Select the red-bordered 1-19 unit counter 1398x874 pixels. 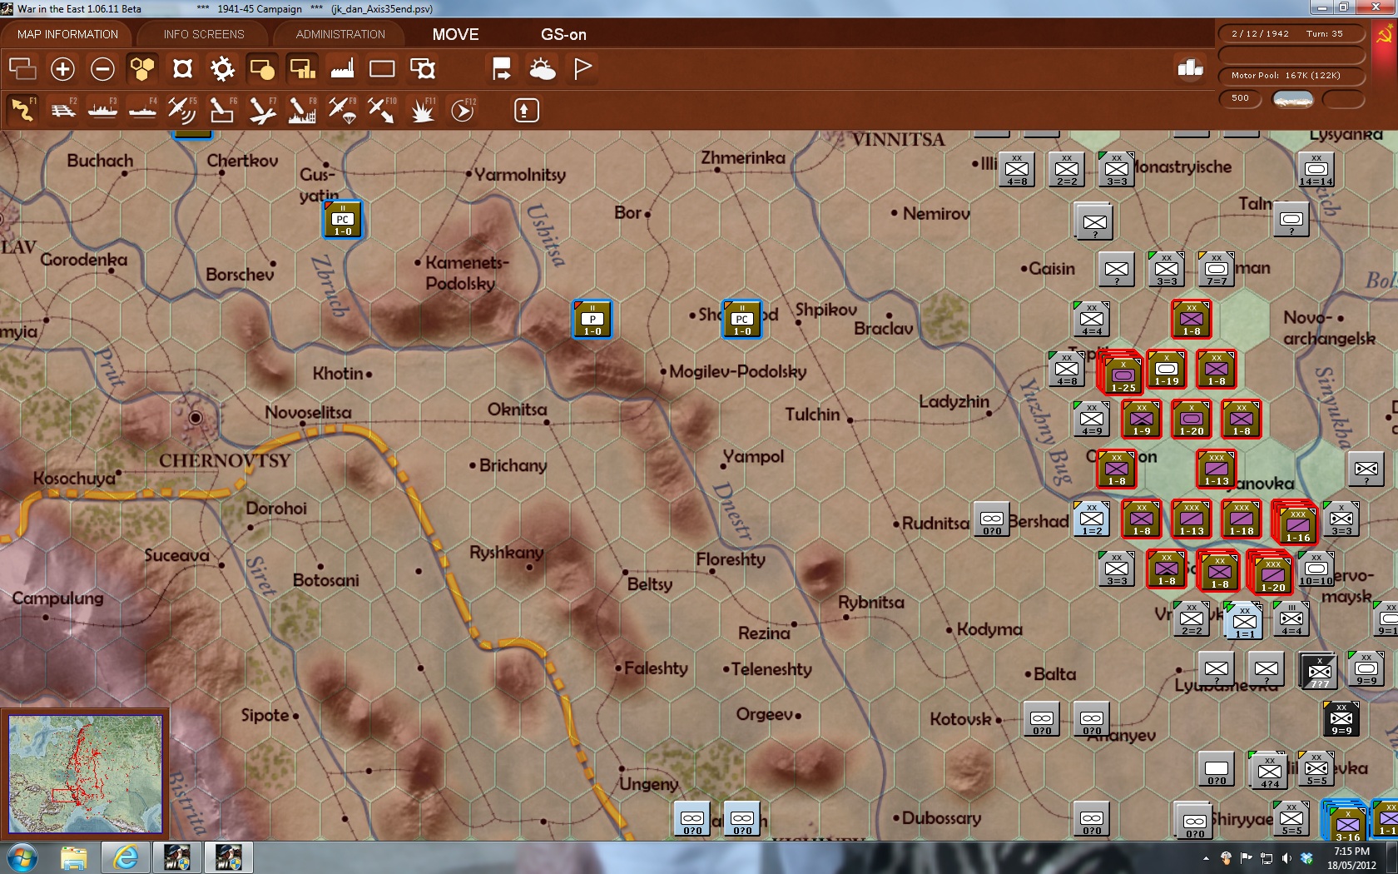click(1167, 370)
